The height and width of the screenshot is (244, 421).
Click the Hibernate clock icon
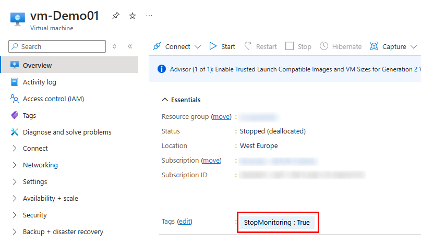324,46
